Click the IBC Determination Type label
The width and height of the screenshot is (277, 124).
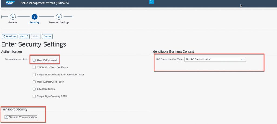pyautogui.click(x=170, y=60)
